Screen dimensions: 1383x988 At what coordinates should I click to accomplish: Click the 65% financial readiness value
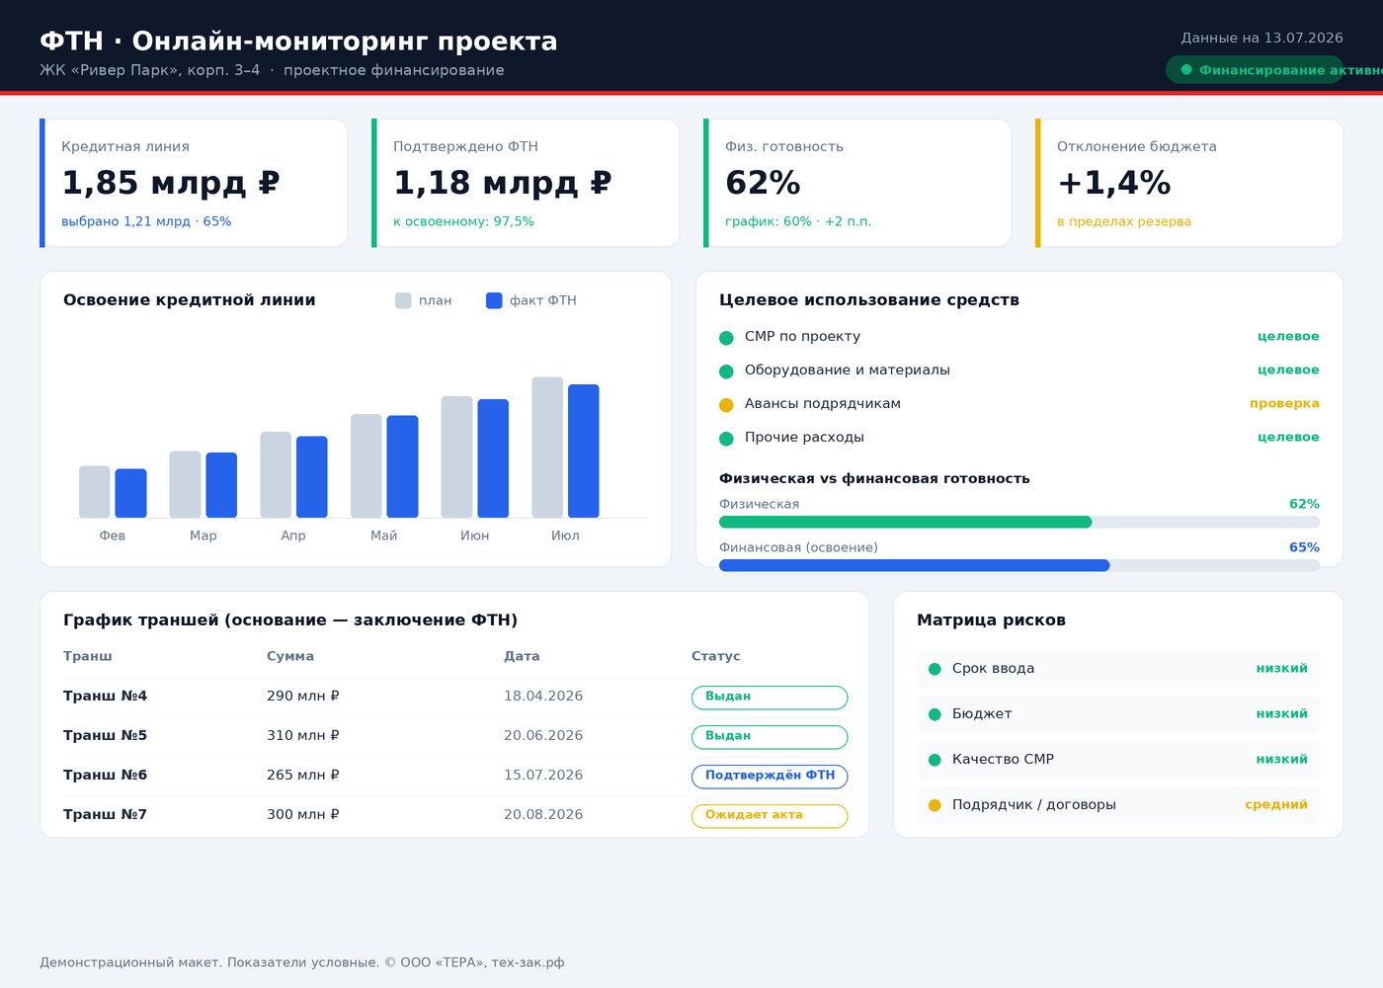[x=1304, y=547]
